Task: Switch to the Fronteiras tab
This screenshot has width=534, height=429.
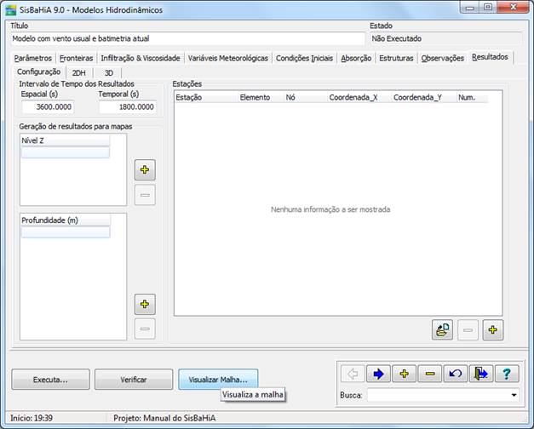Action: (77, 58)
